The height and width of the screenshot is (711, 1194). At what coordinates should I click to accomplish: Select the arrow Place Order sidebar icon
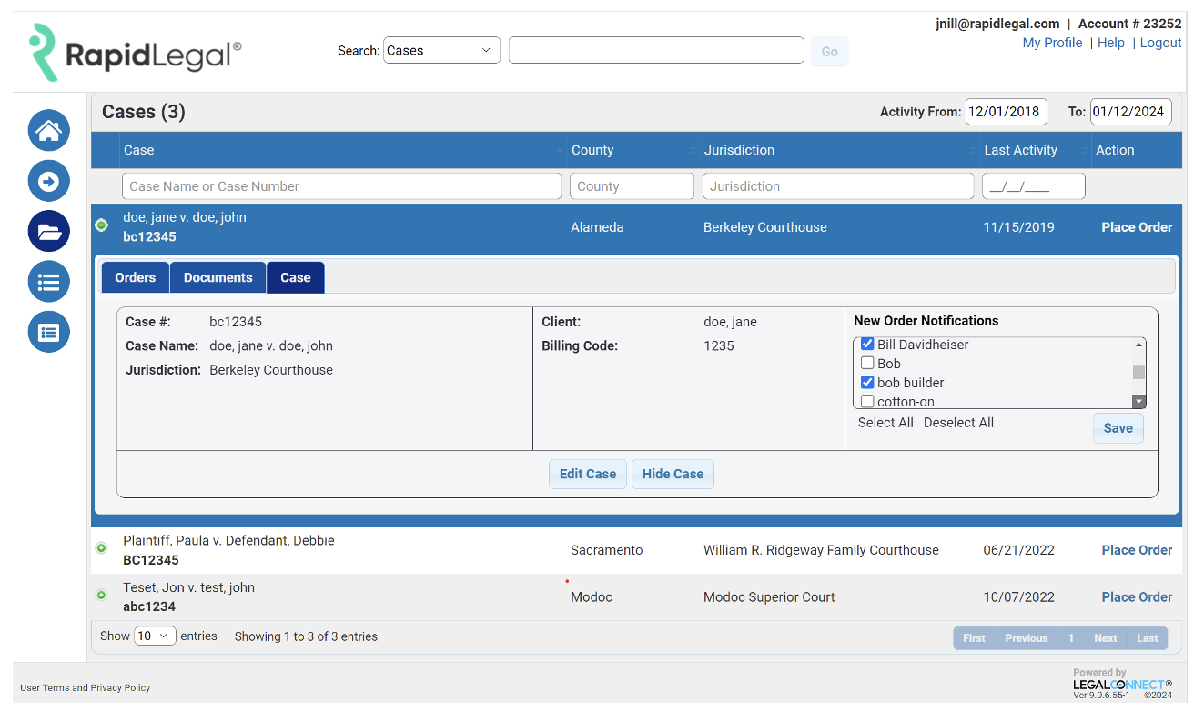(48, 181)
